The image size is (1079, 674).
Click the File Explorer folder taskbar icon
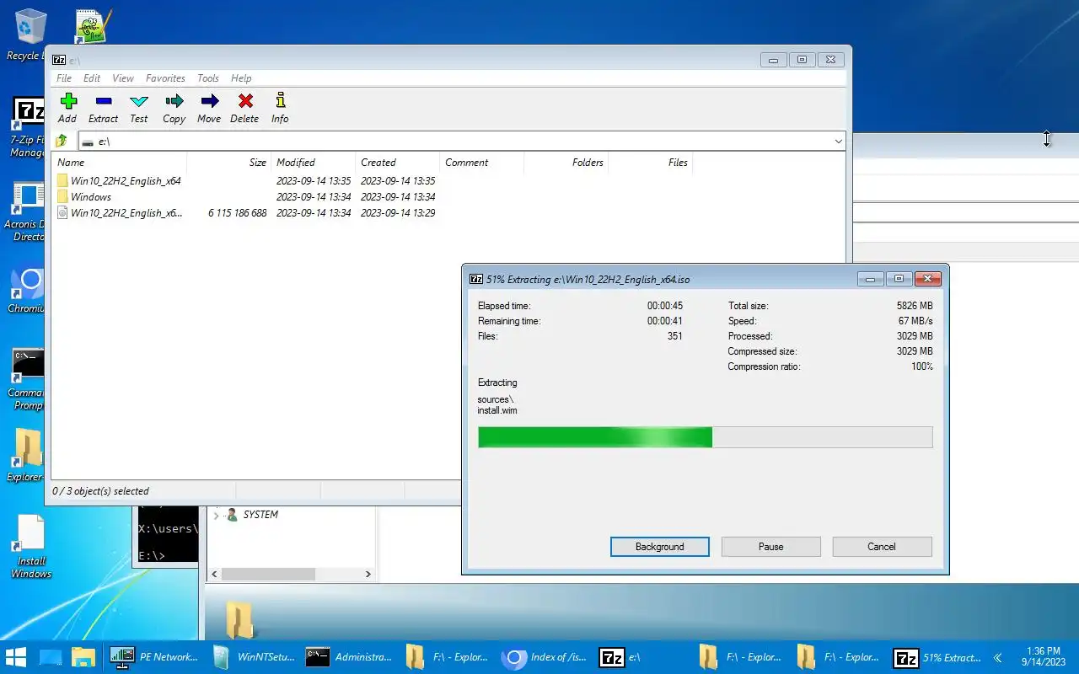pyautogui.click(x=83, y=657)
